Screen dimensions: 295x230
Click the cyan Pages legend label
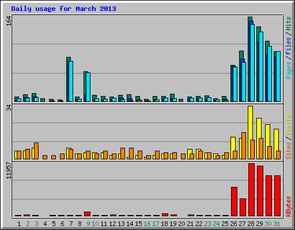coord(289,70)
